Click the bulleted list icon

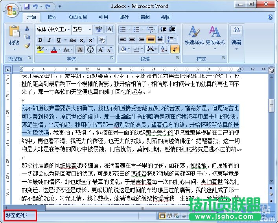(x=123, y=29)
